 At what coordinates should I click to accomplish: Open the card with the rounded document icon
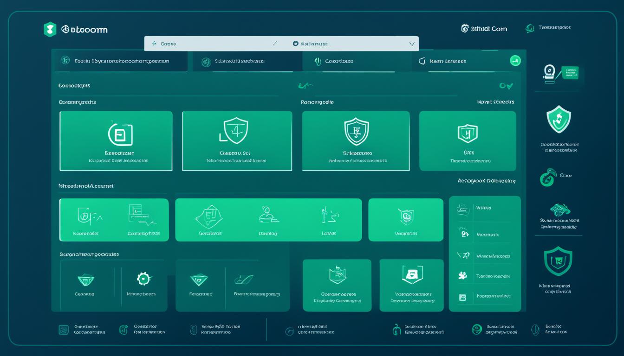(120, 134)
